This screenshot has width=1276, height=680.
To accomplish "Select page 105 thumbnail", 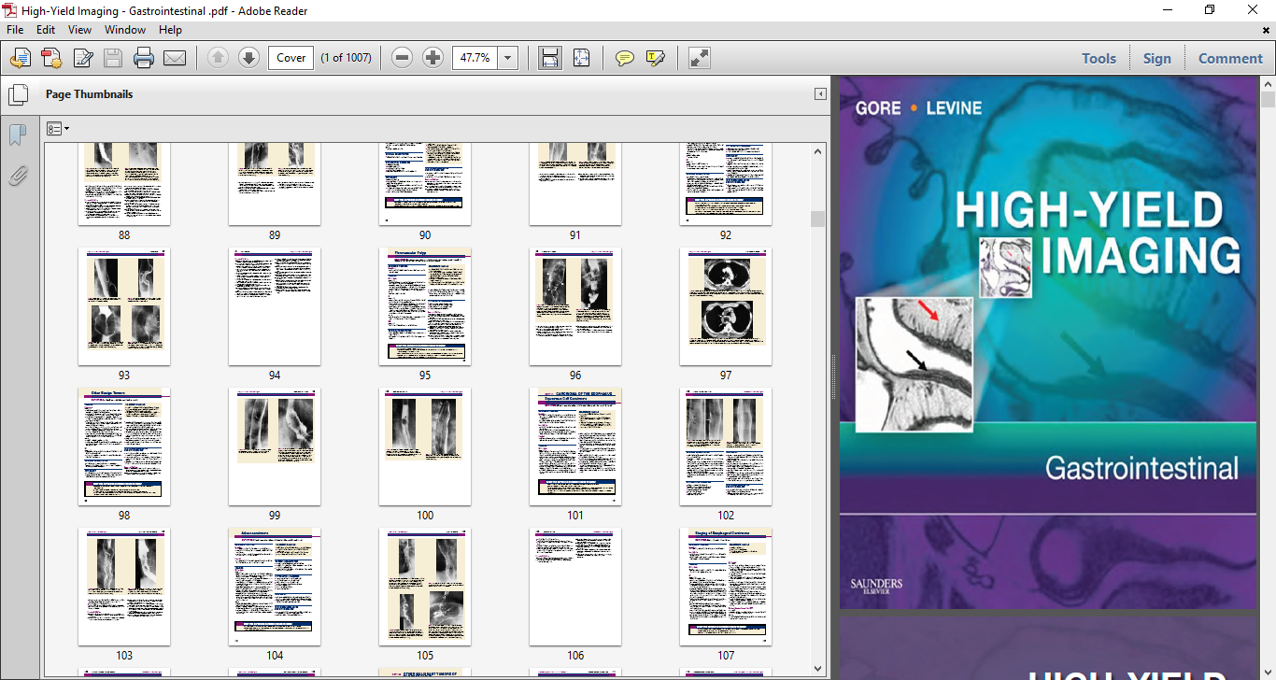I will coord(425,587).
